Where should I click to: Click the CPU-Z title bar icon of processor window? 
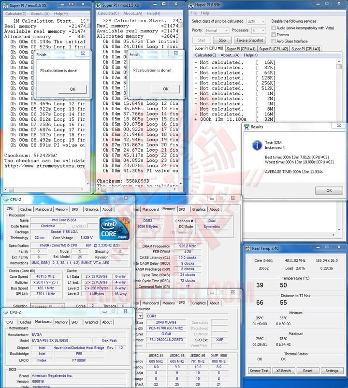pos(6,200)
